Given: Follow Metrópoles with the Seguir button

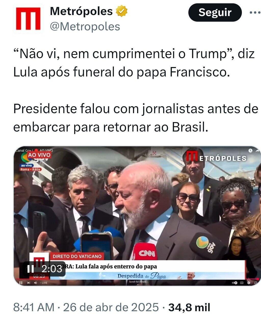Looking at the screenshot, I should pos(215,12).
